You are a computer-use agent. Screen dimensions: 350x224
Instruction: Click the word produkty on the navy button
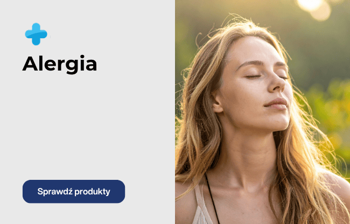92,192
